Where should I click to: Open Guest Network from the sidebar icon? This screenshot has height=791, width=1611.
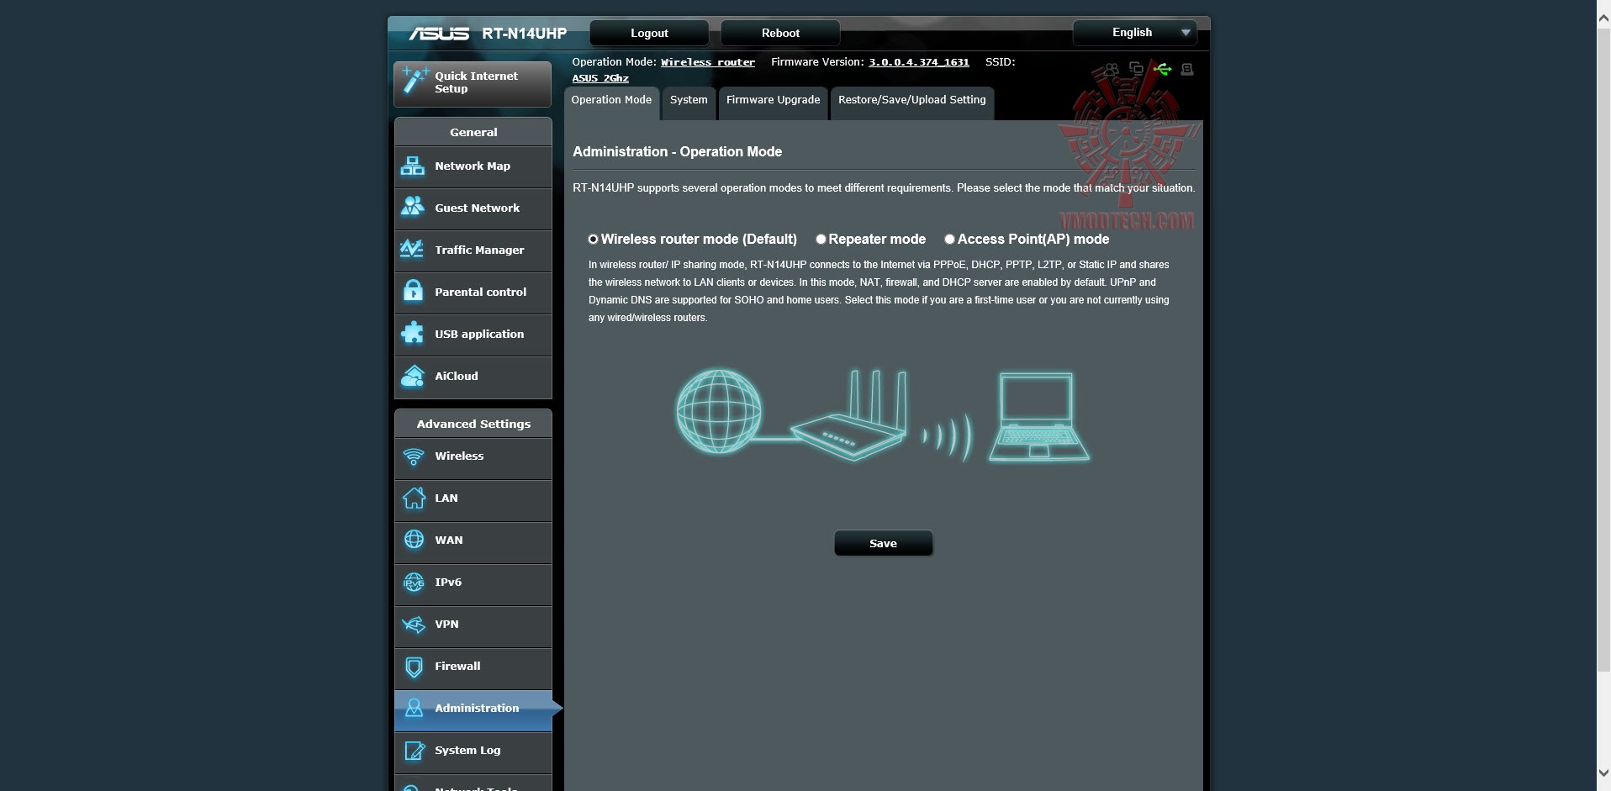click(413, 207)
